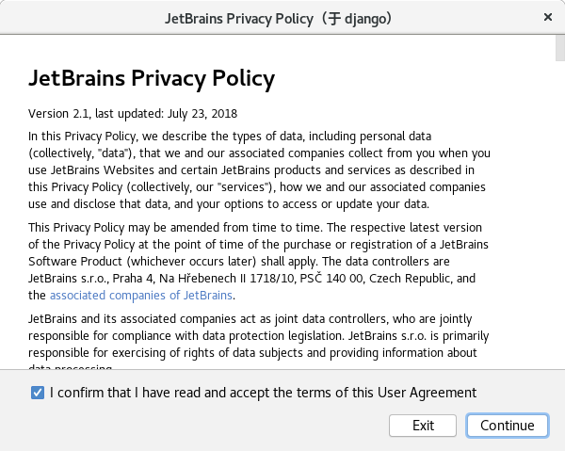Click the paragraph starting 'JetBrains and its associated'
The height and width of the screenshot is (451, 565).
point(258,342)
